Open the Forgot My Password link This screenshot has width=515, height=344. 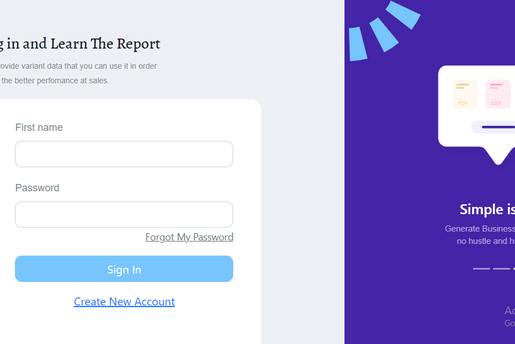pyautogui.click(x=189, y=237)
